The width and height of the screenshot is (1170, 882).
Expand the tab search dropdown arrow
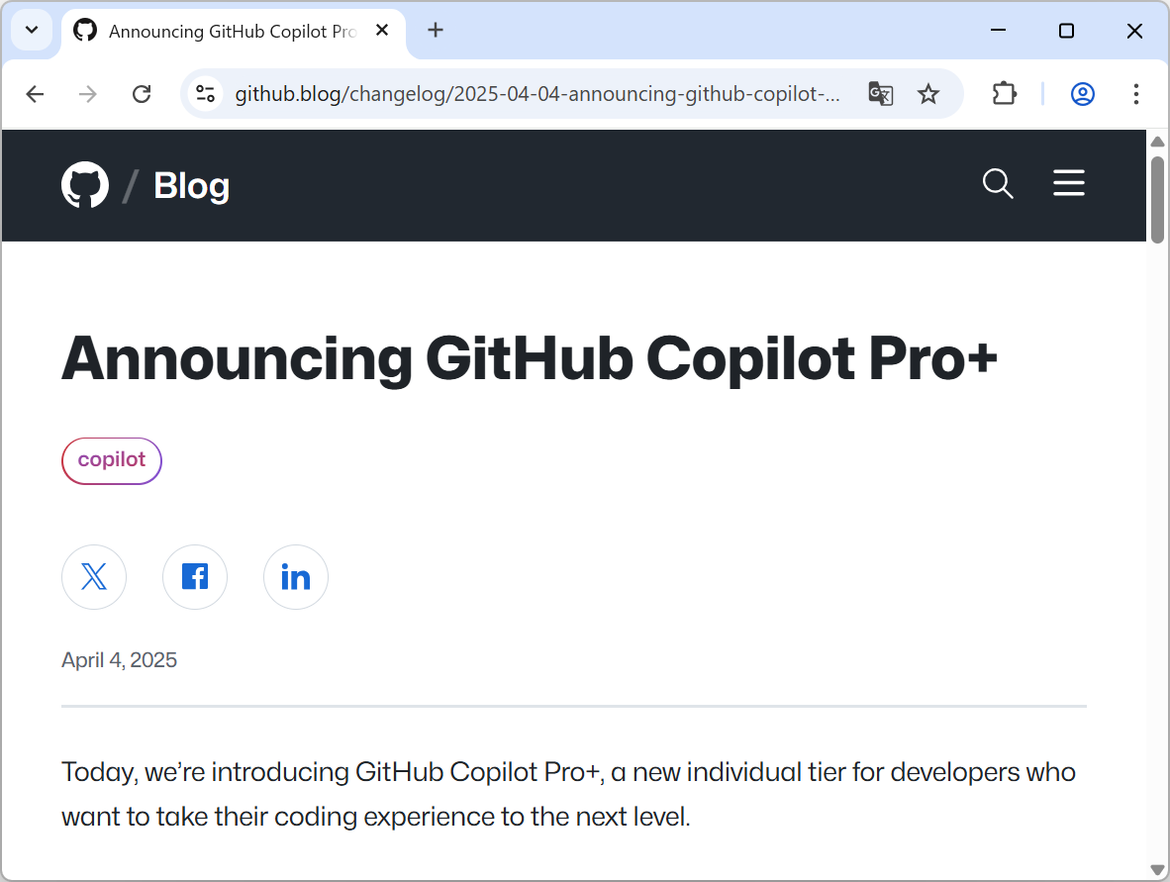point(31,30)
